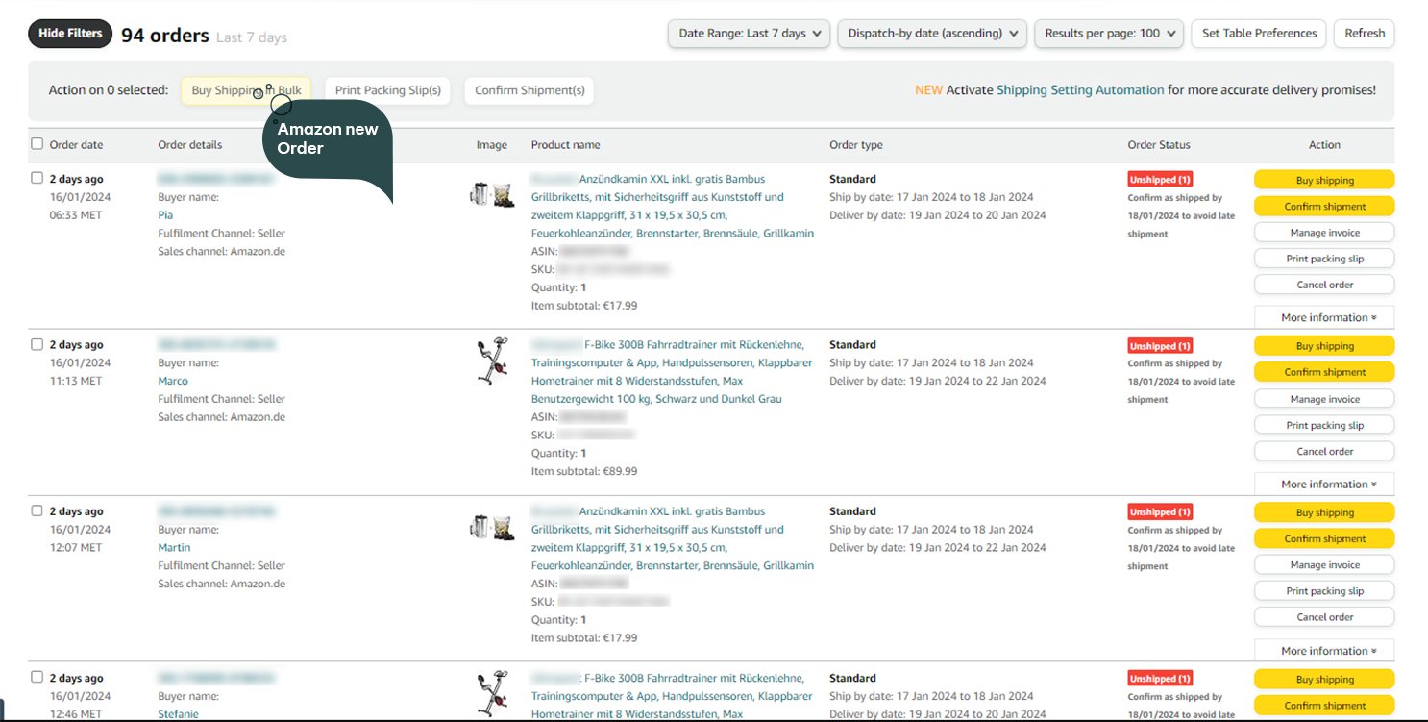The image size is (1428, 722).
Task: Expand More information for Pia's order
Action: pyautogui.click(x=1323, y=317)
